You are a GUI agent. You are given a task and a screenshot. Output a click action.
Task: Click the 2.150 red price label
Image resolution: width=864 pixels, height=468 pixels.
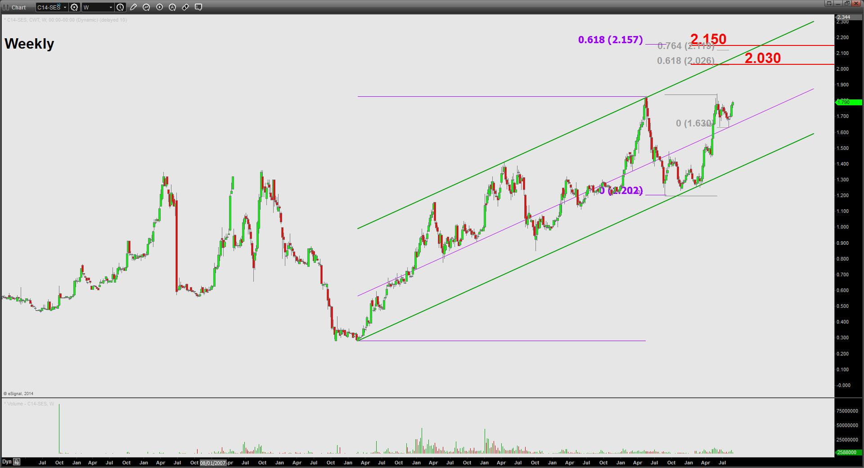[708, 39]
